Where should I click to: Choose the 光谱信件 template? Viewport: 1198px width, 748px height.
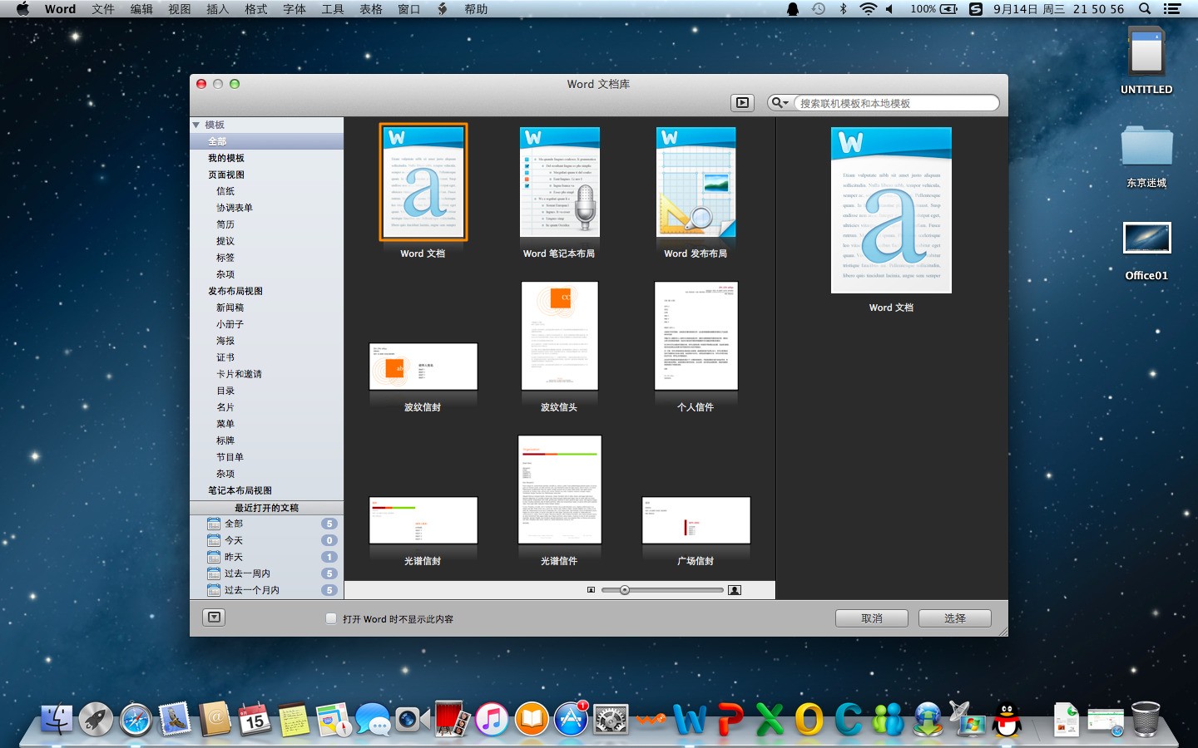pos(560,490)
